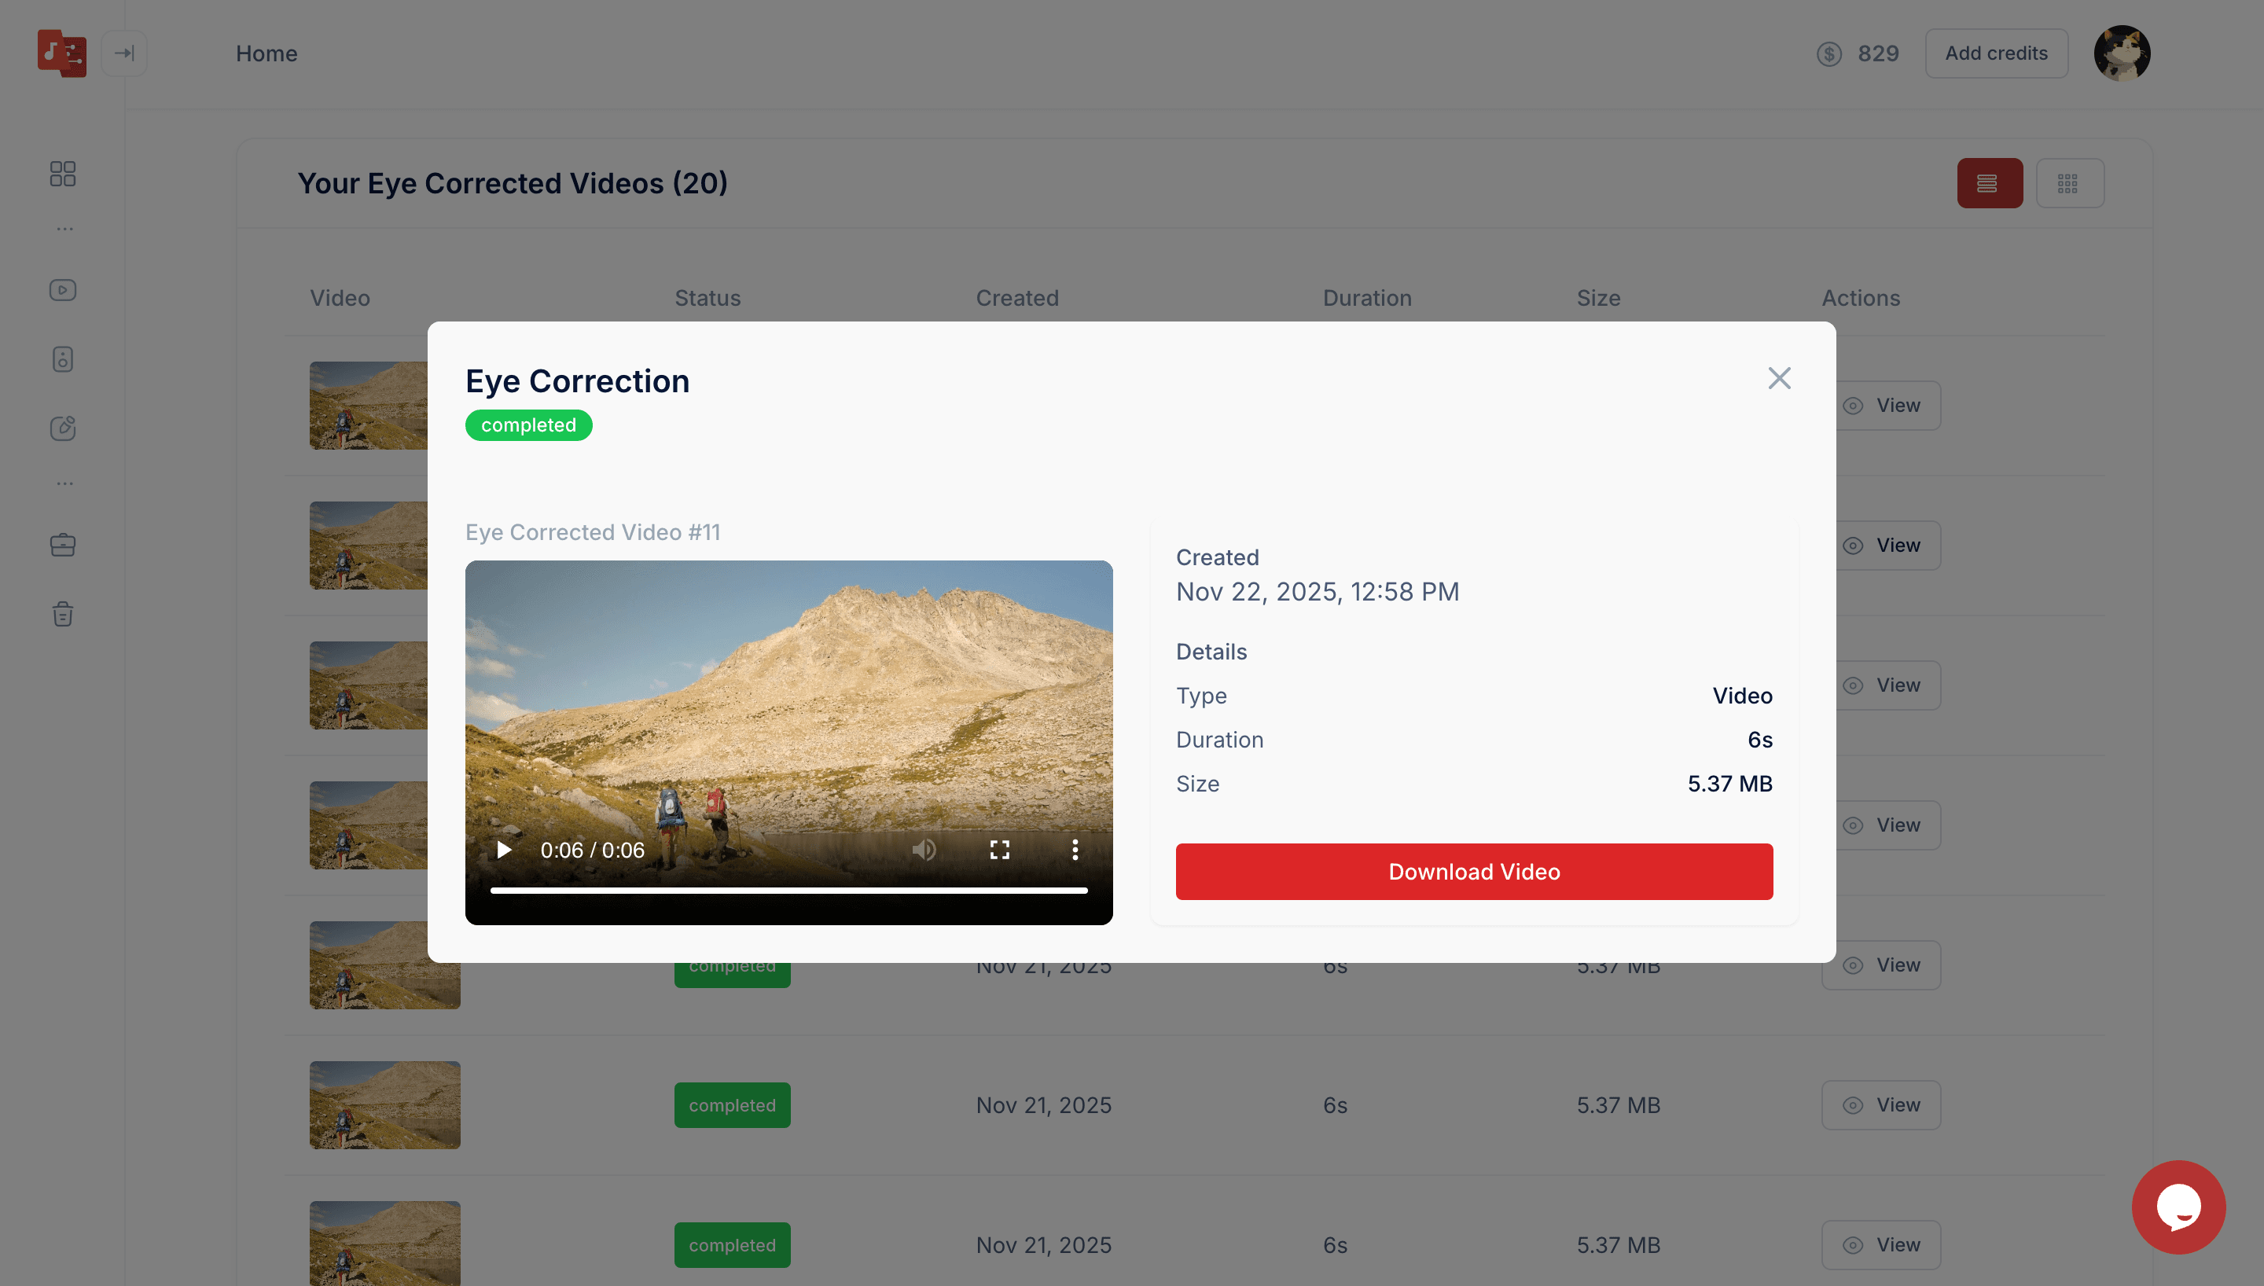This screenshot has width=2264, height=1286.
Task: Open video player more options menu
Action: pyautogui.click(x=1075, y=850)
